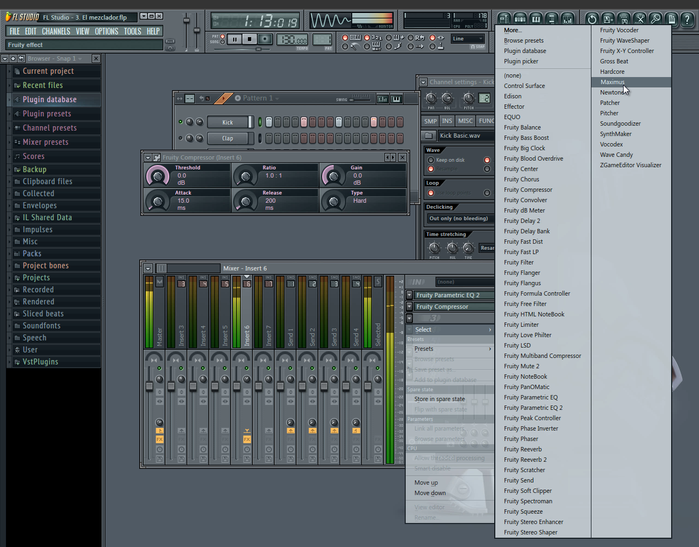Image resolution: width=699 pixels, height=547 pixels.
Task: Open the FILE menu
Action: click(x=15, y=31)
